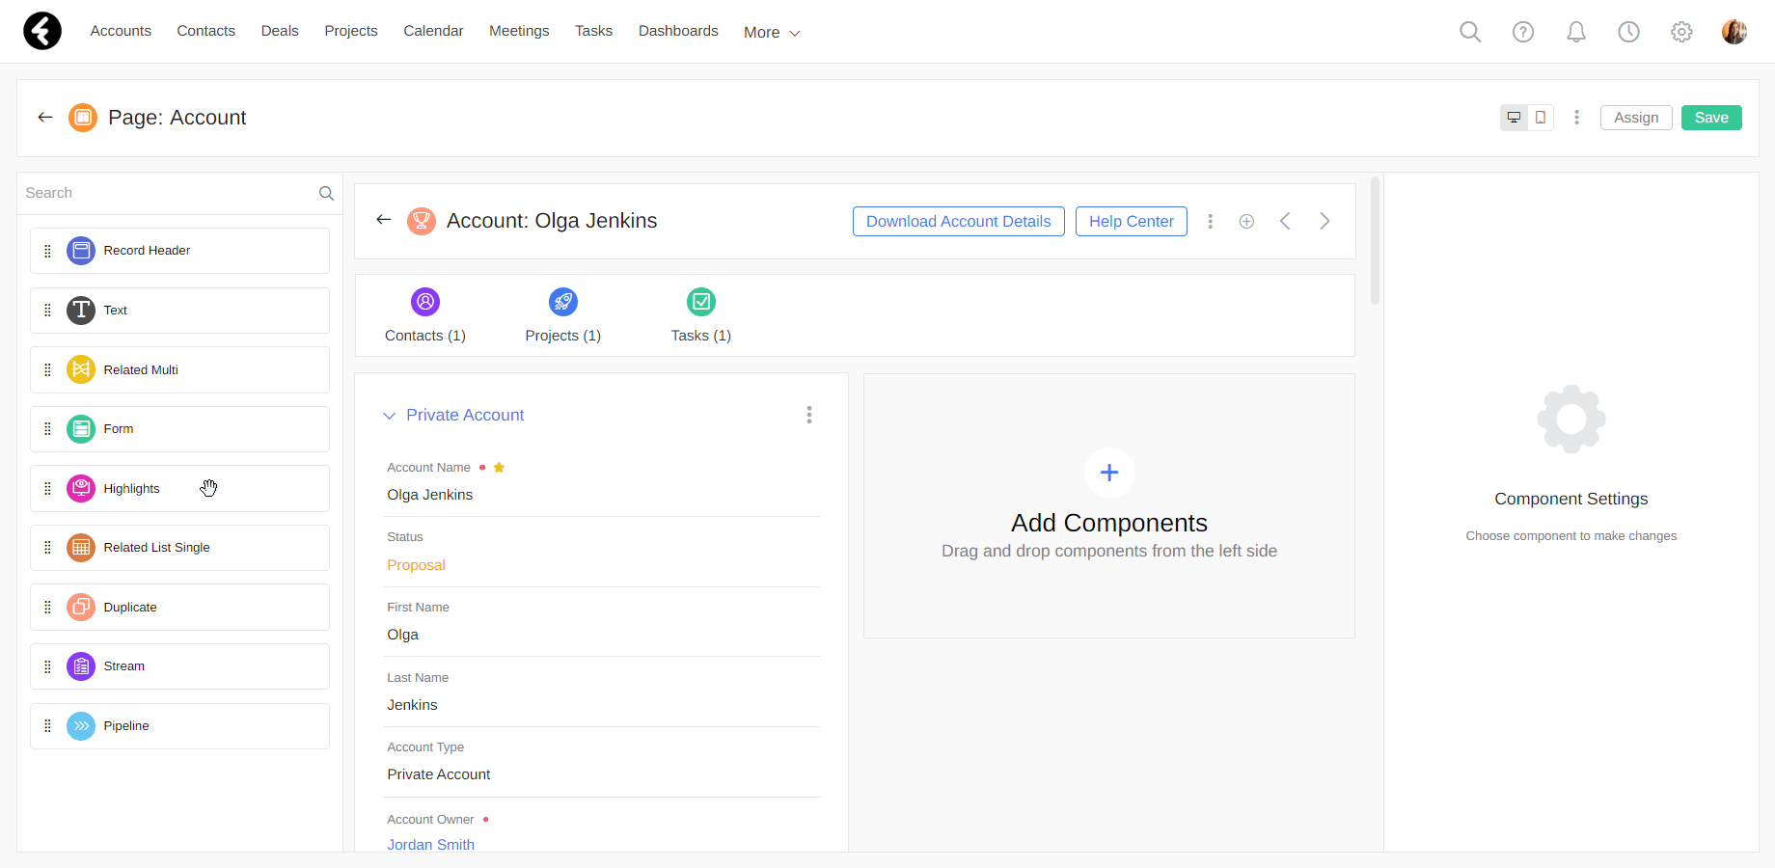Image resolution: width=1775 pixels, height=868 pixels.
Task: Click the Highlights component icon
Action: (81, 489)
